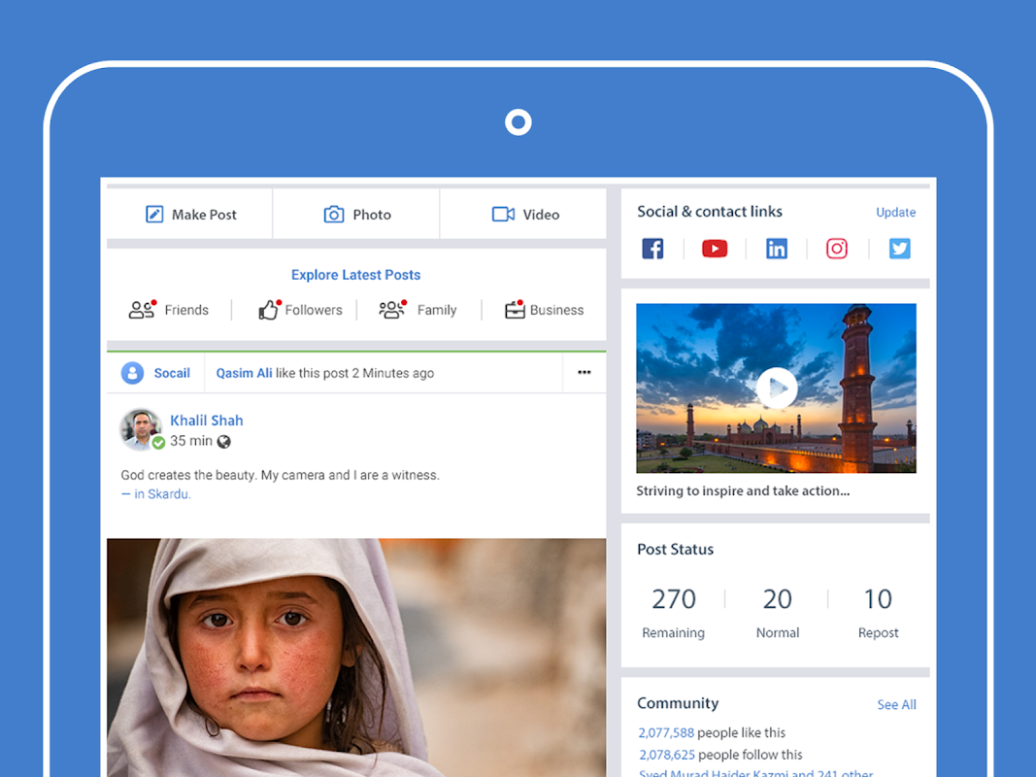Screen dimensions: 1036x777
Task: Open Khalil Shah's profile picture
Action: [x=140, y=428]
